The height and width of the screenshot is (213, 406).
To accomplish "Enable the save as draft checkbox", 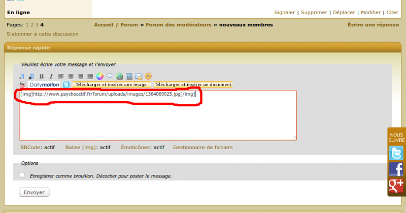I will (x=22, y=175).
